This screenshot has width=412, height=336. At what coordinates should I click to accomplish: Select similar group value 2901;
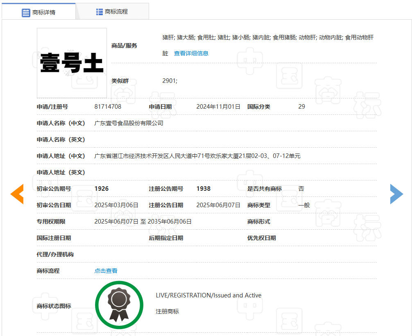170,81
